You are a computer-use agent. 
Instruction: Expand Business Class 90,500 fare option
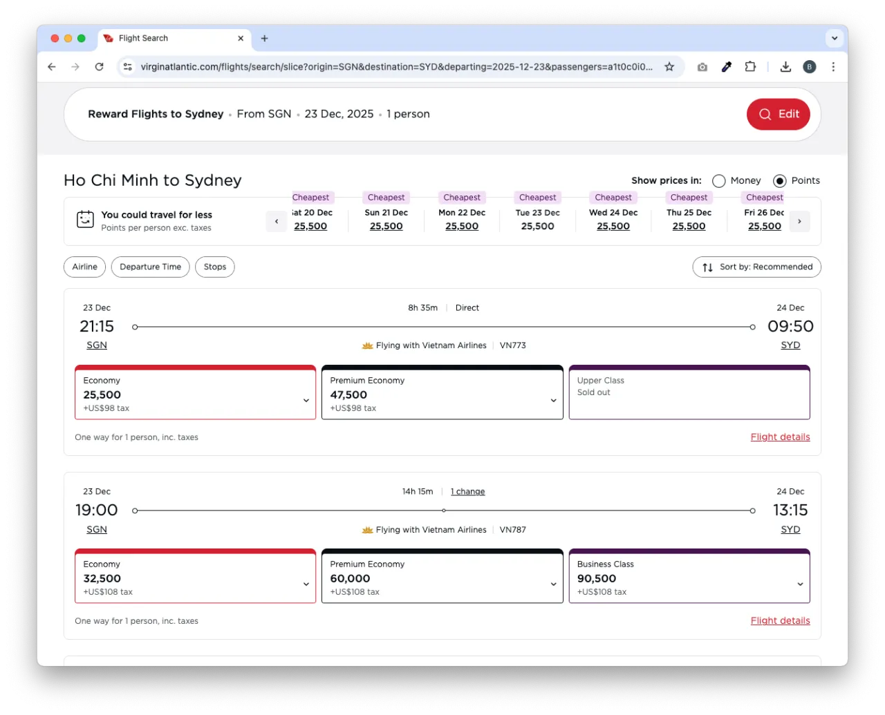[x=689, y=576]
